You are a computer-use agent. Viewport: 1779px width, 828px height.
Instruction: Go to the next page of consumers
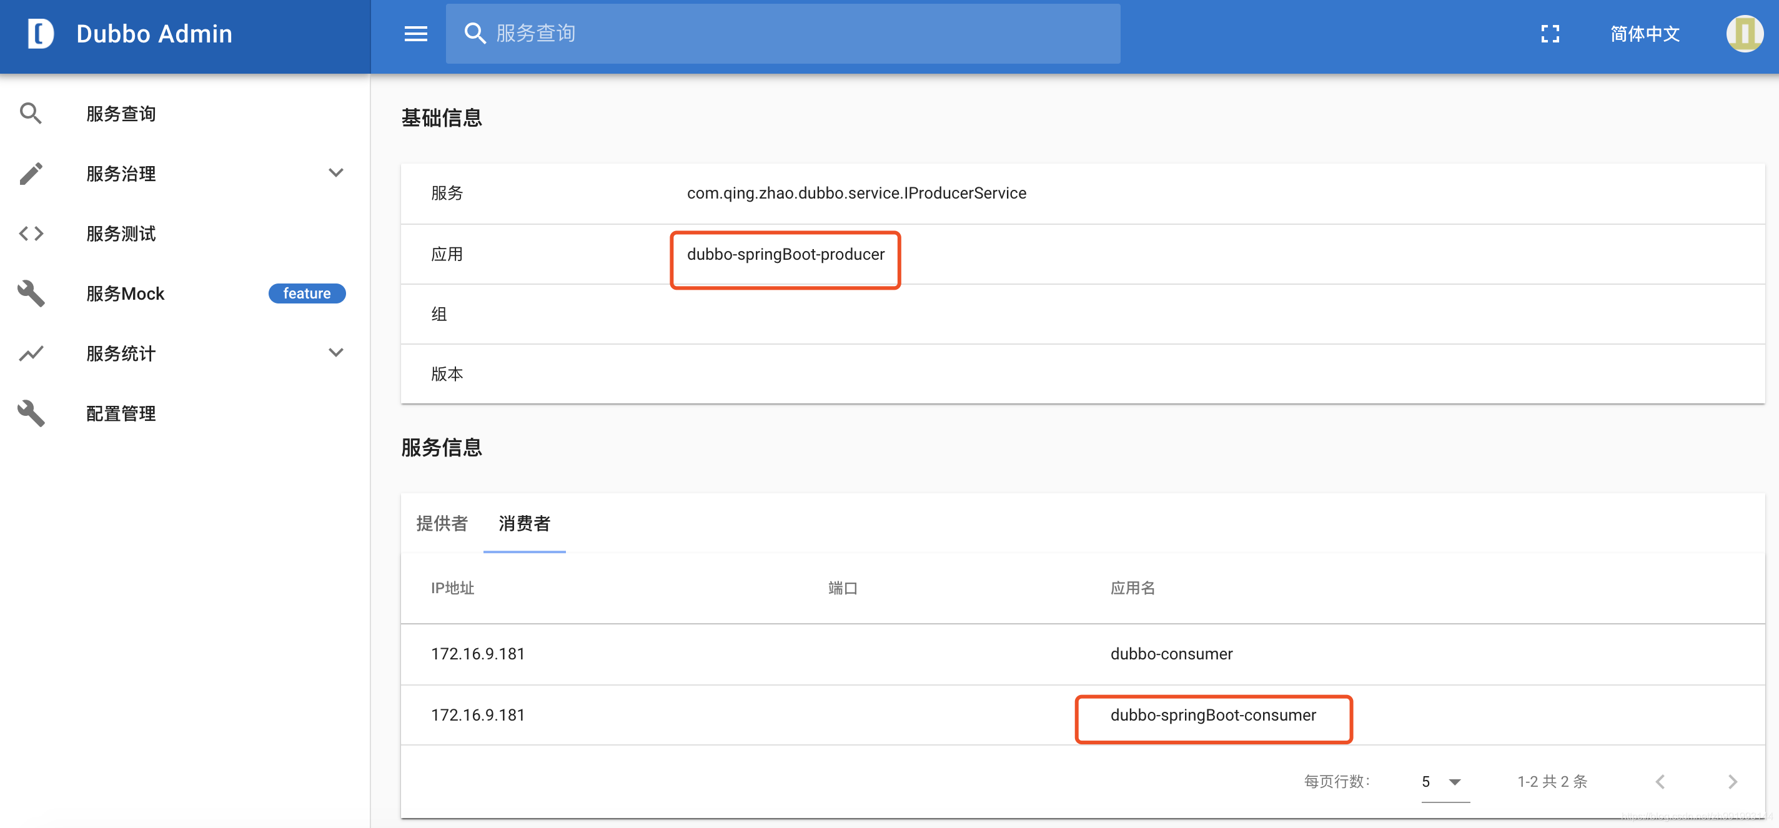pyautogui.click(x=1732, y=782)
